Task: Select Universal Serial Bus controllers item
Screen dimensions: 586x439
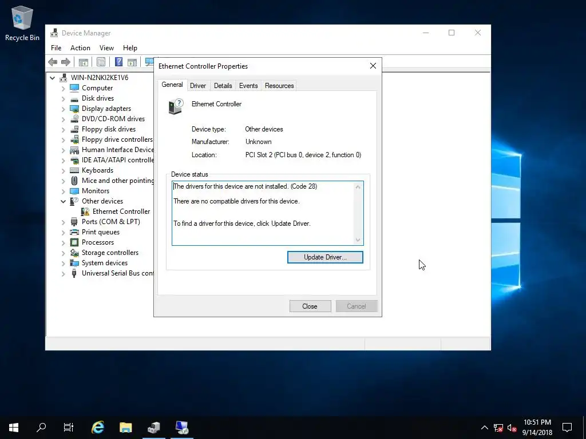Action: tap(117, 273)
